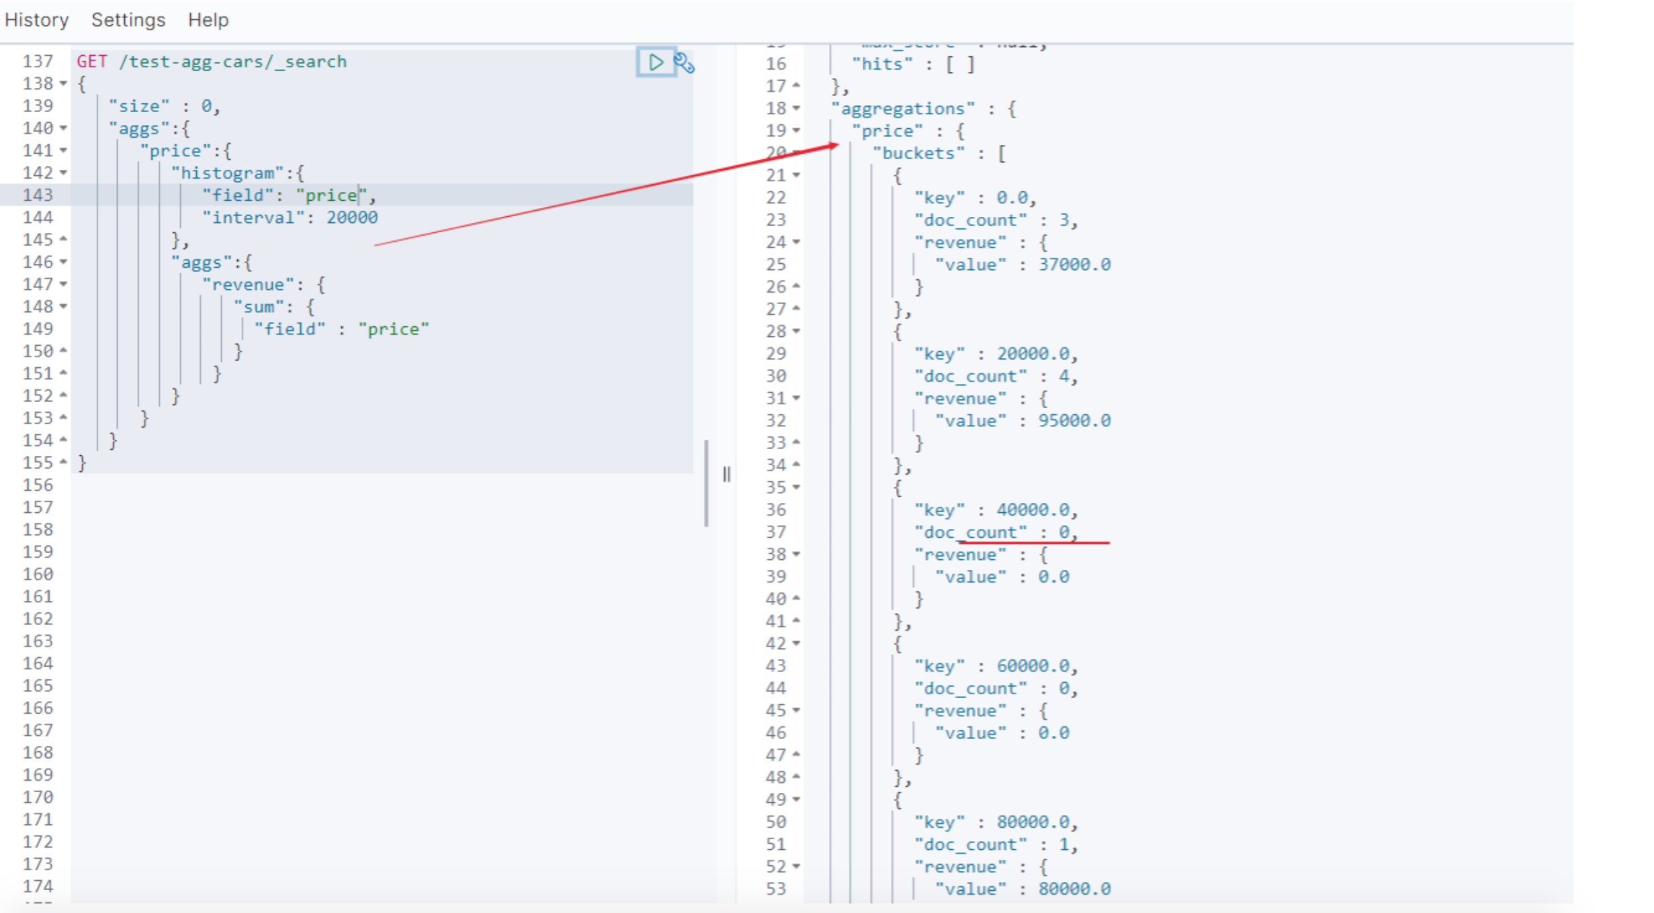This screenshot has height=913, width=1654.
Task: Click the "value" : 37000.0 line
Action: pos(1023,265)
